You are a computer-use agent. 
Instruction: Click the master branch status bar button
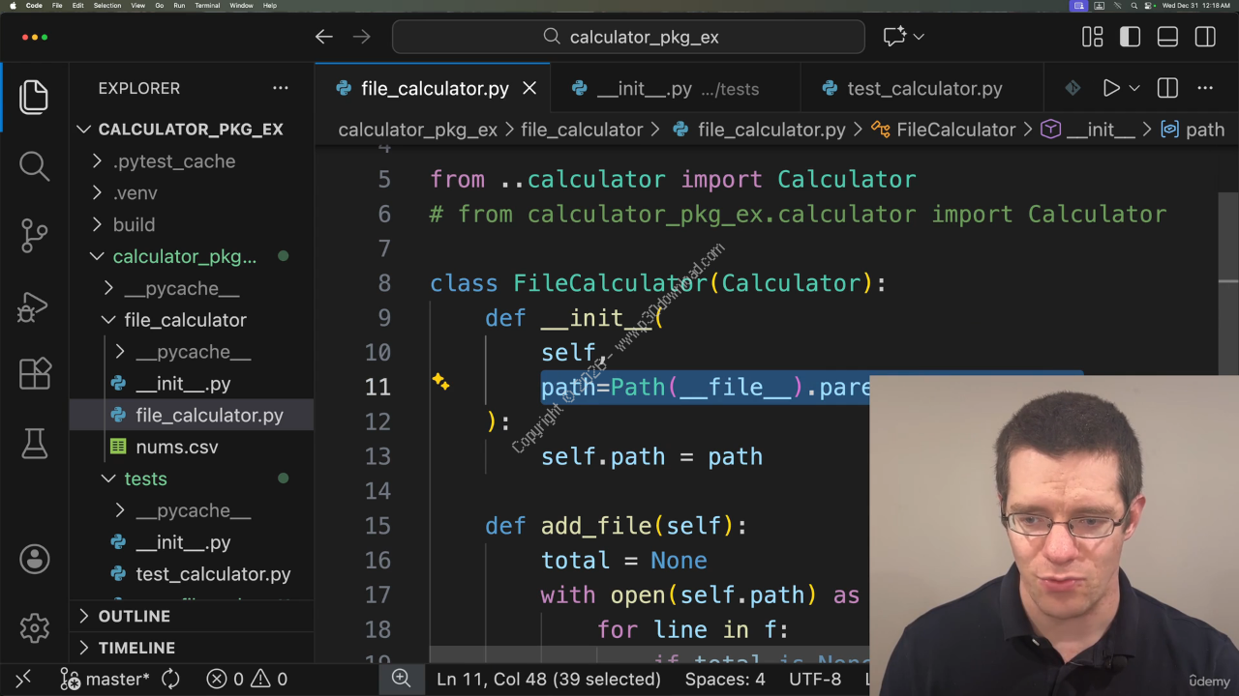coord(106,680)
